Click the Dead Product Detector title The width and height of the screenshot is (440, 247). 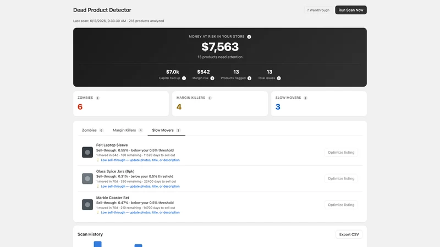tap(102, 10)
